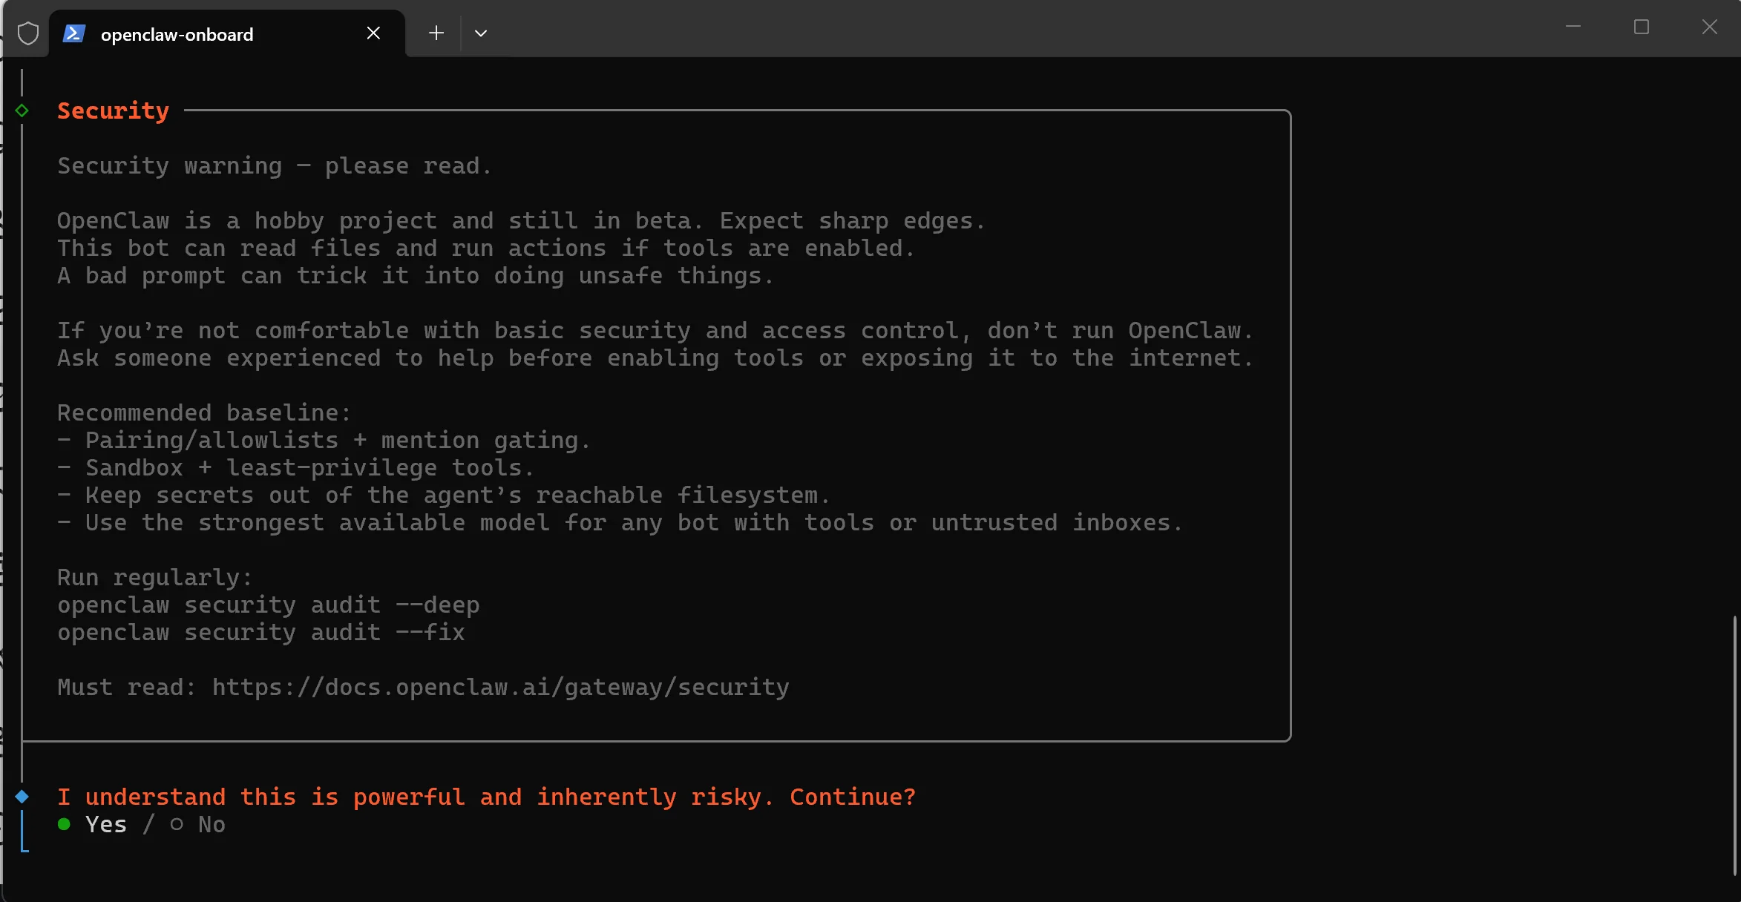Select the openclaw-onboard tab title
The height and width of the screenshot is (902, 1741).
(177, 33)
